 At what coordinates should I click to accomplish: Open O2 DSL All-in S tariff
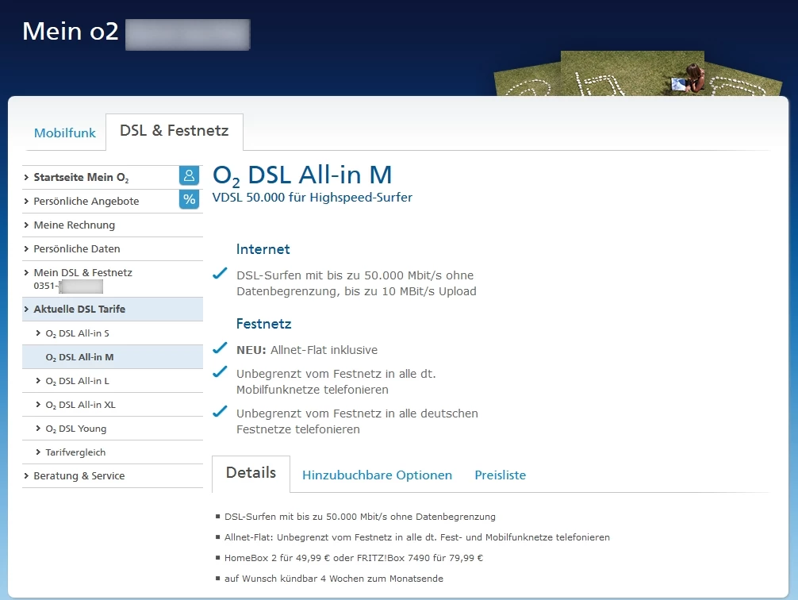[x=78, y=333]
